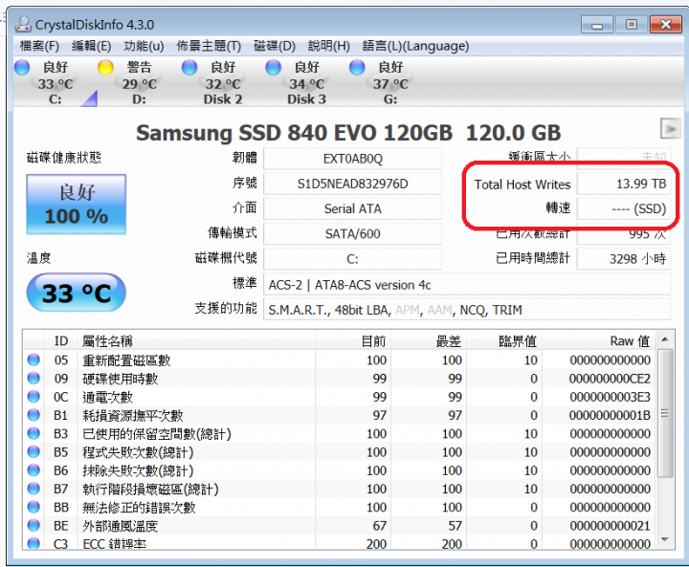Click status orb for attribute 0C
The height and width of the screenshot is (567, 689).
tap(33, 397)
